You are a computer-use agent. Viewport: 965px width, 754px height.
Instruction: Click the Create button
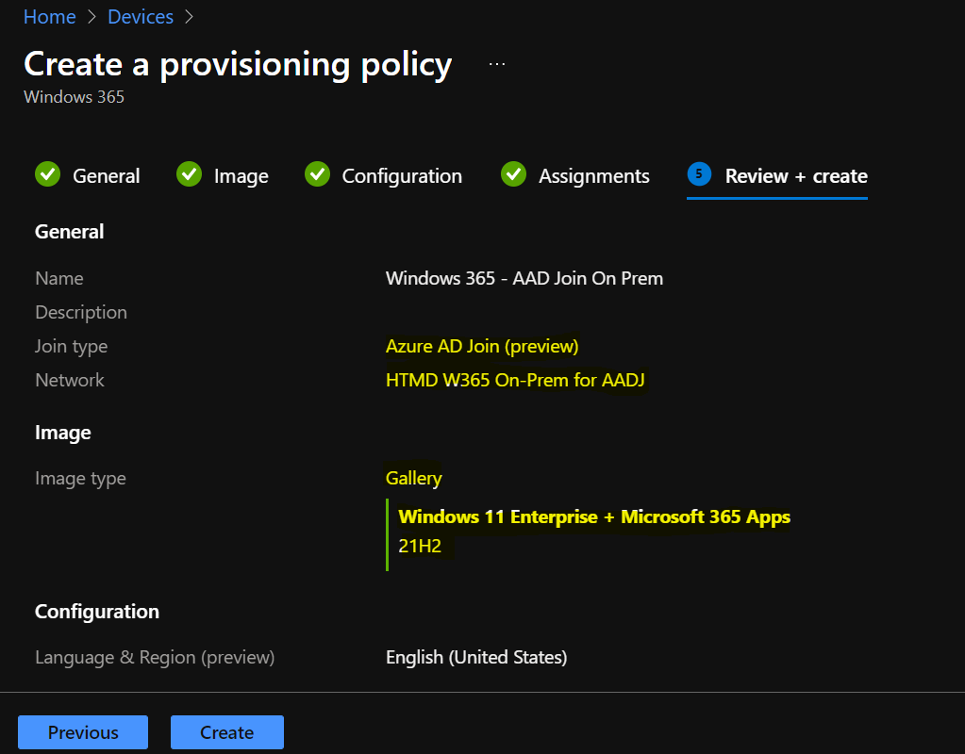(227, 732)
